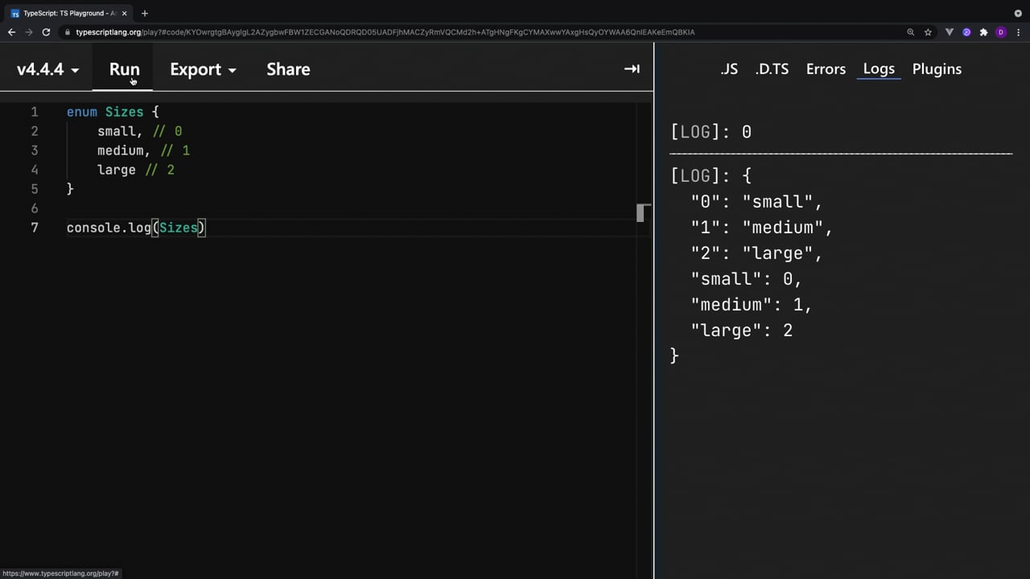Click the '"2": "large",' log line
This screenshot has height=579, width=1030.
pyautogui.click(x=756, y=253)
